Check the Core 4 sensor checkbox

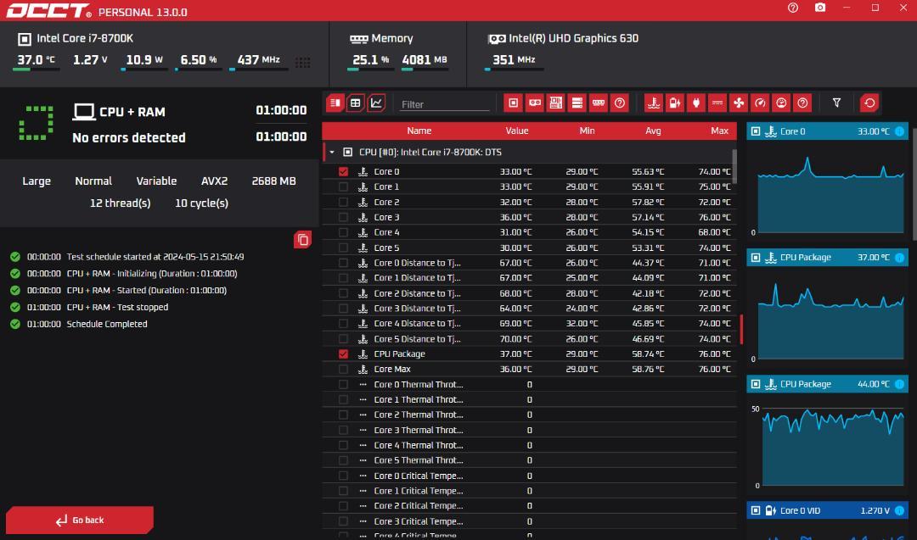343,232
